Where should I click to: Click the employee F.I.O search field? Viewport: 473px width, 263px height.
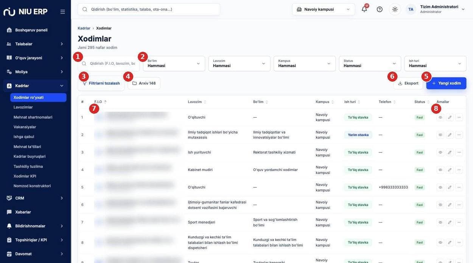click(x=109, y=64)
